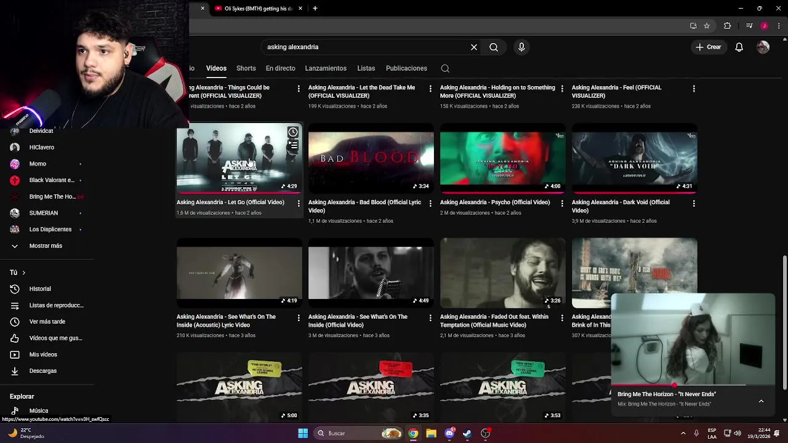Click the Windows Start button

coord(303,433)
